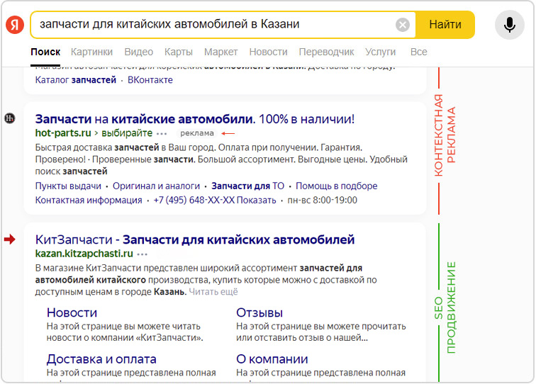Switch to the Видео tab
The image size is (536, 384).
point(139,52)
